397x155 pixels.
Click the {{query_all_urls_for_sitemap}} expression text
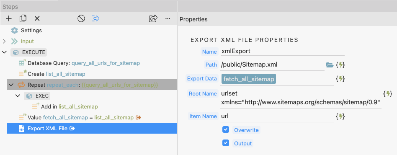[120, 85]
